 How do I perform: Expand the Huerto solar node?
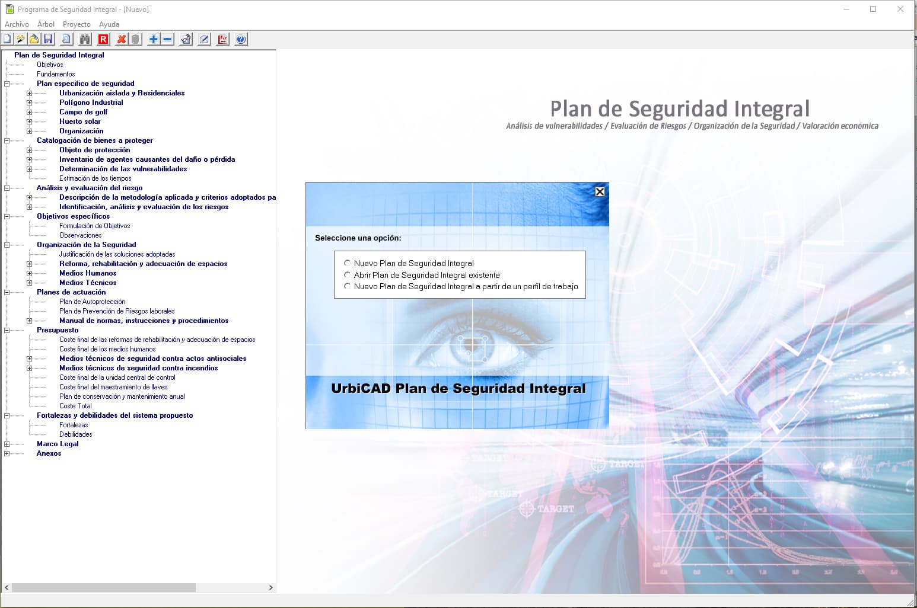tap(29, 121)
